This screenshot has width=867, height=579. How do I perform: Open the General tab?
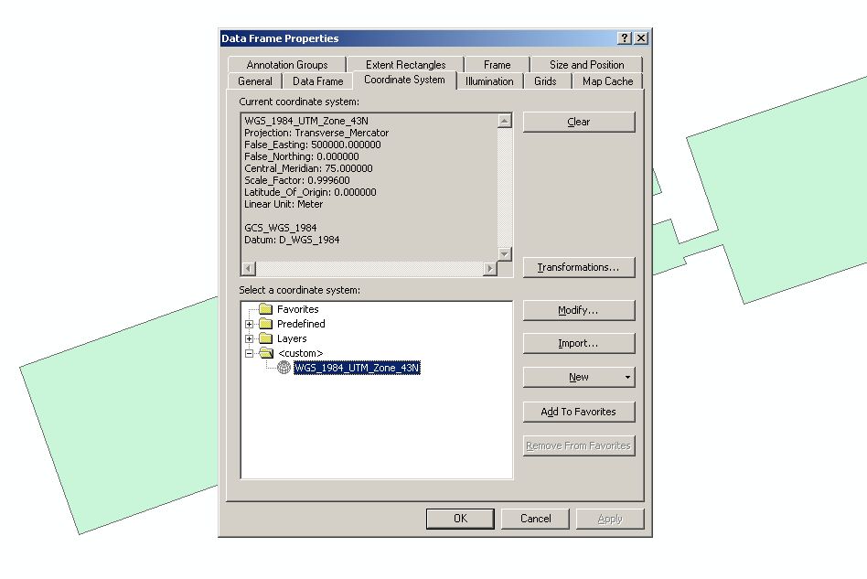pos(255,81)
